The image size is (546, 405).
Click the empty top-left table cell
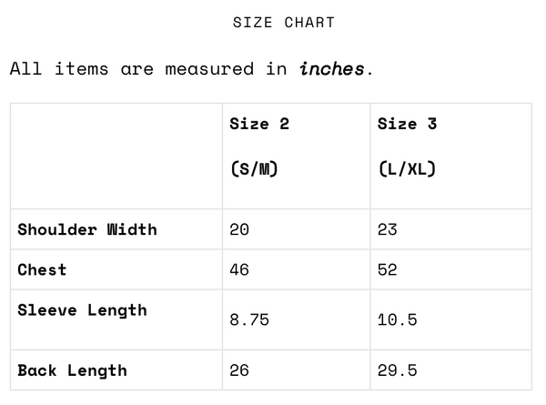pyautogui.click(x=116, y=156)
